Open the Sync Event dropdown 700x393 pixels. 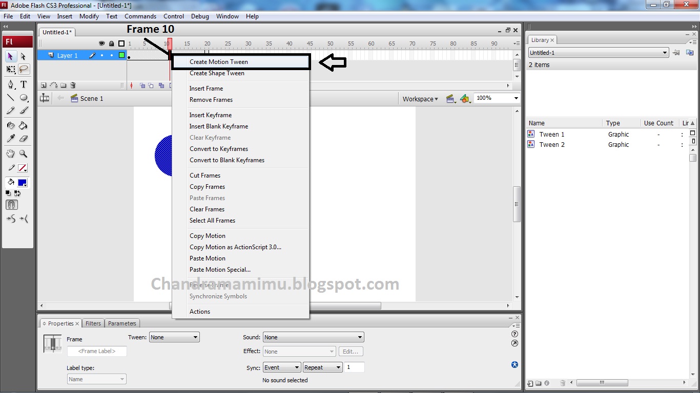coord(282,367)
